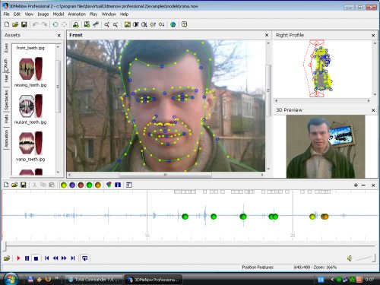Select the blue ball marker type
The image size is (380, 285).
[72, 185]
